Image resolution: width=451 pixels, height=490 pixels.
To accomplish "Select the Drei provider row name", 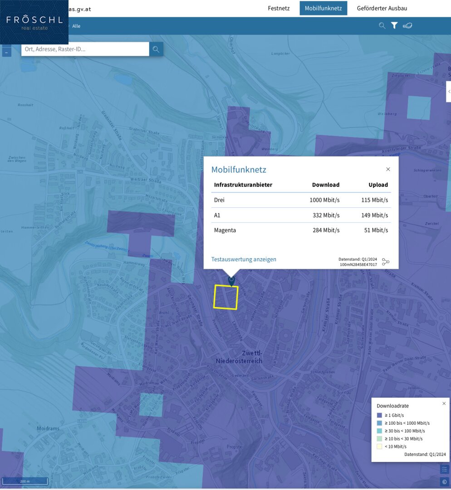I will [219, 200].
